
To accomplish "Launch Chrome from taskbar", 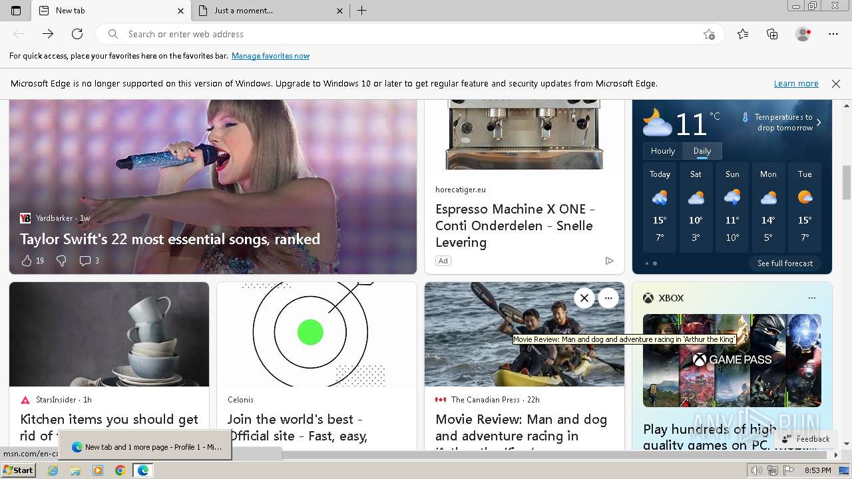I will (120, 470).
